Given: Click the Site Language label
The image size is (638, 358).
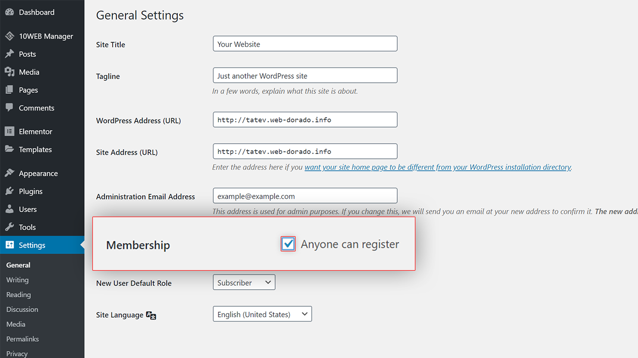Looking at the screenshot, I should coord(120,315).
